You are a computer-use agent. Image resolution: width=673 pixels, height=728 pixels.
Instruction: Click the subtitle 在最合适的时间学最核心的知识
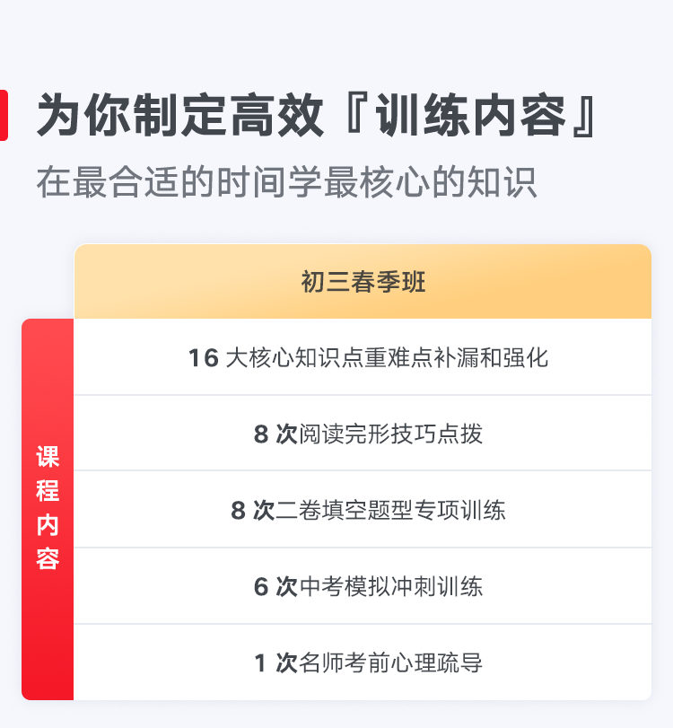(287, 182)
